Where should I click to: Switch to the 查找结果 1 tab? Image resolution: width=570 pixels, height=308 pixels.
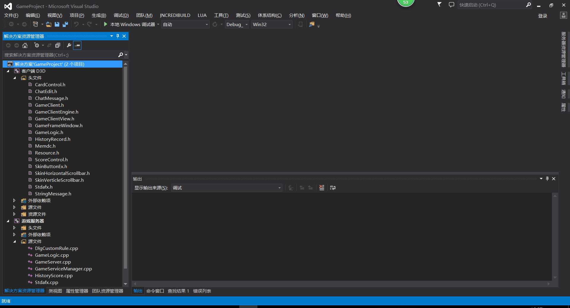pyautogui.click(x=178, y=291)
